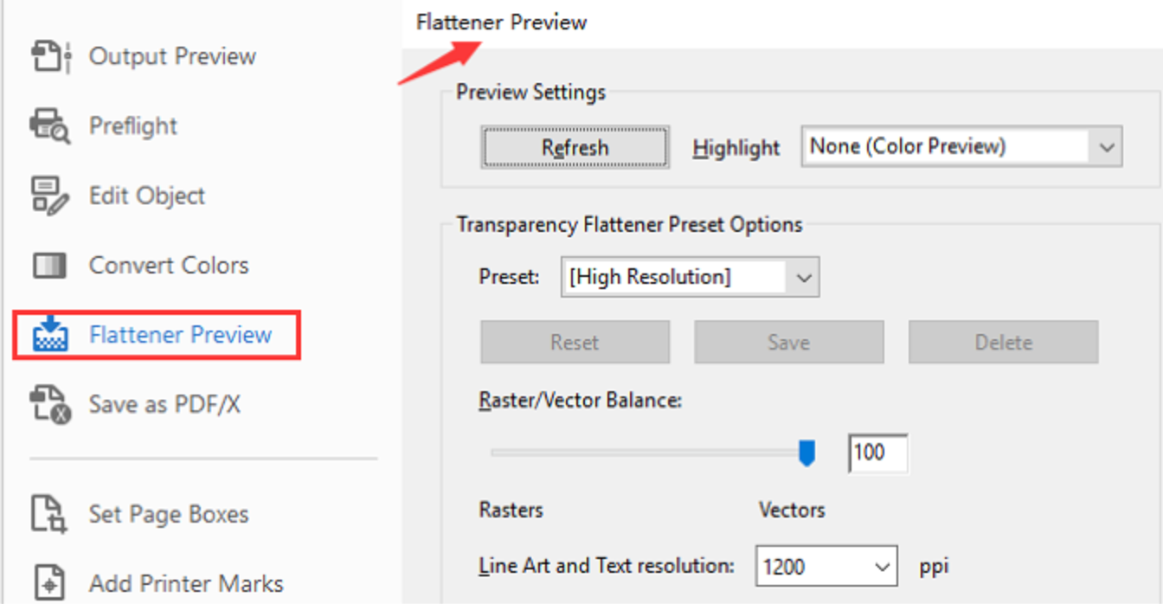Screen dimensions: 1163x604
Task: Click the Set Page Boxes icon
Action: [54, 514]
